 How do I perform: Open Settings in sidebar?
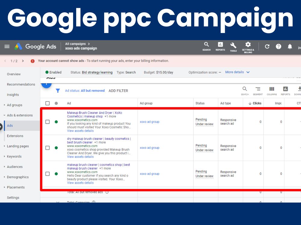click(x=13, y=198)
